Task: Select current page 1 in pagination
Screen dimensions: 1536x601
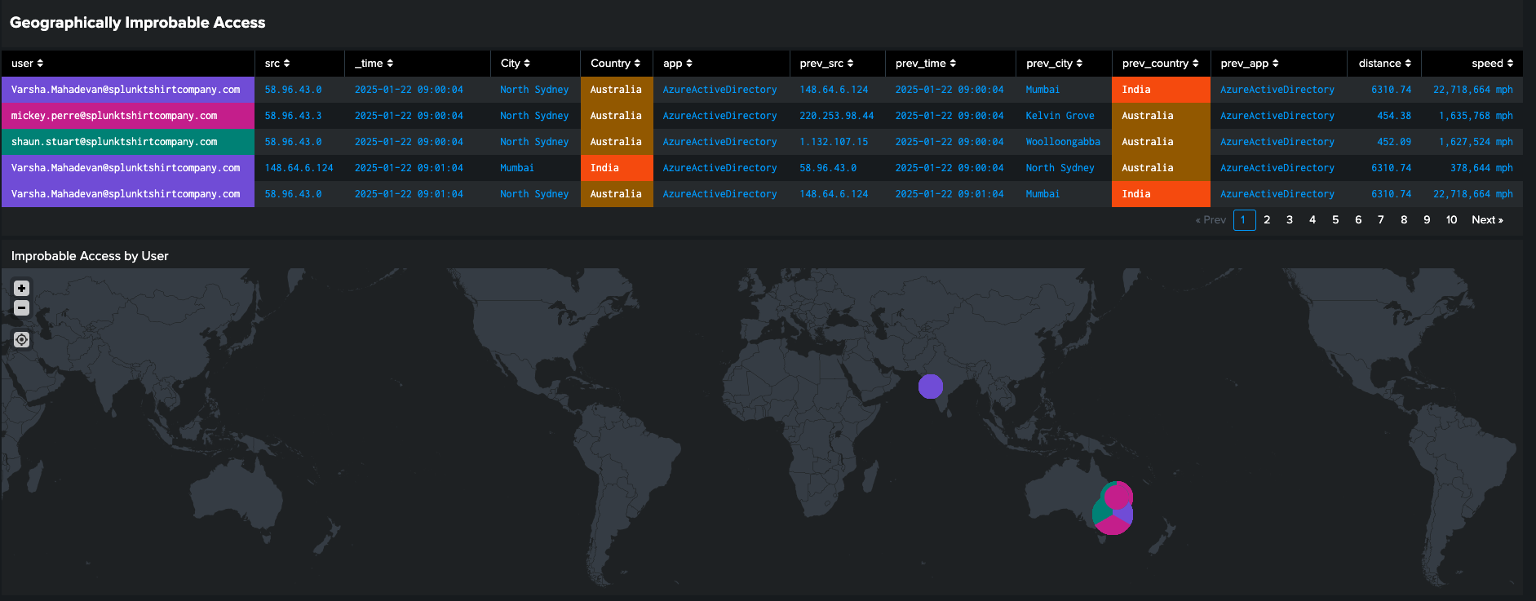Action: point(1244,220)
